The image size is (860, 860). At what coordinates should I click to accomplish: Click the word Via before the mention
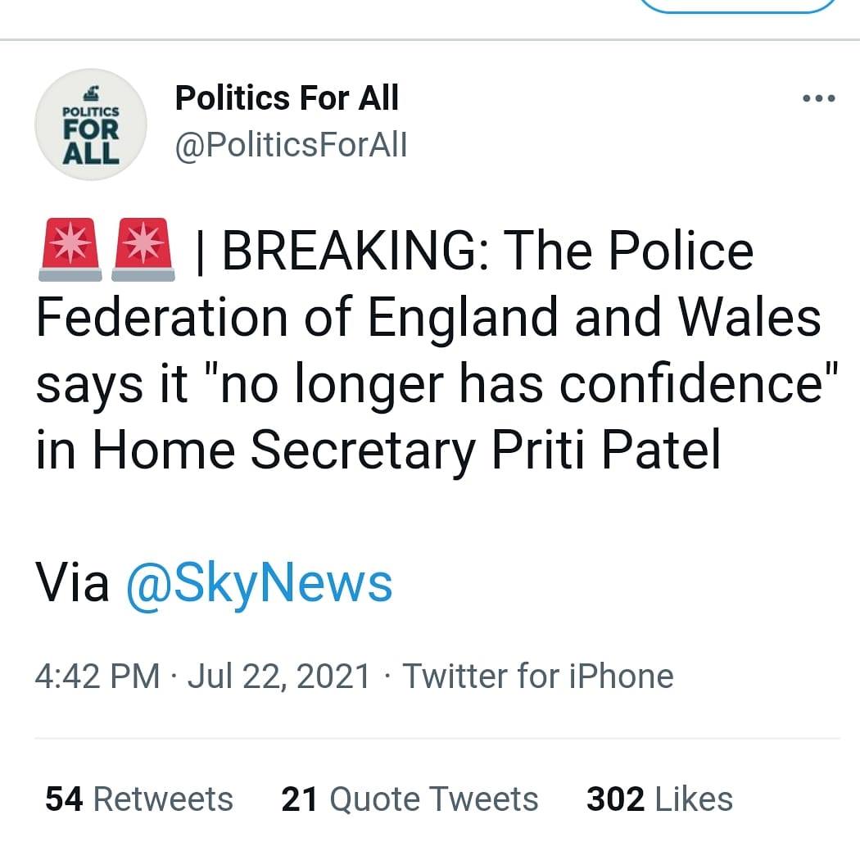click(72, 583)
